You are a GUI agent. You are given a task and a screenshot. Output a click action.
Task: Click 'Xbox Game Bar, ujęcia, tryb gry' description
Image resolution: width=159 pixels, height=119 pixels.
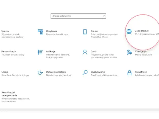[x=15, y=75]
